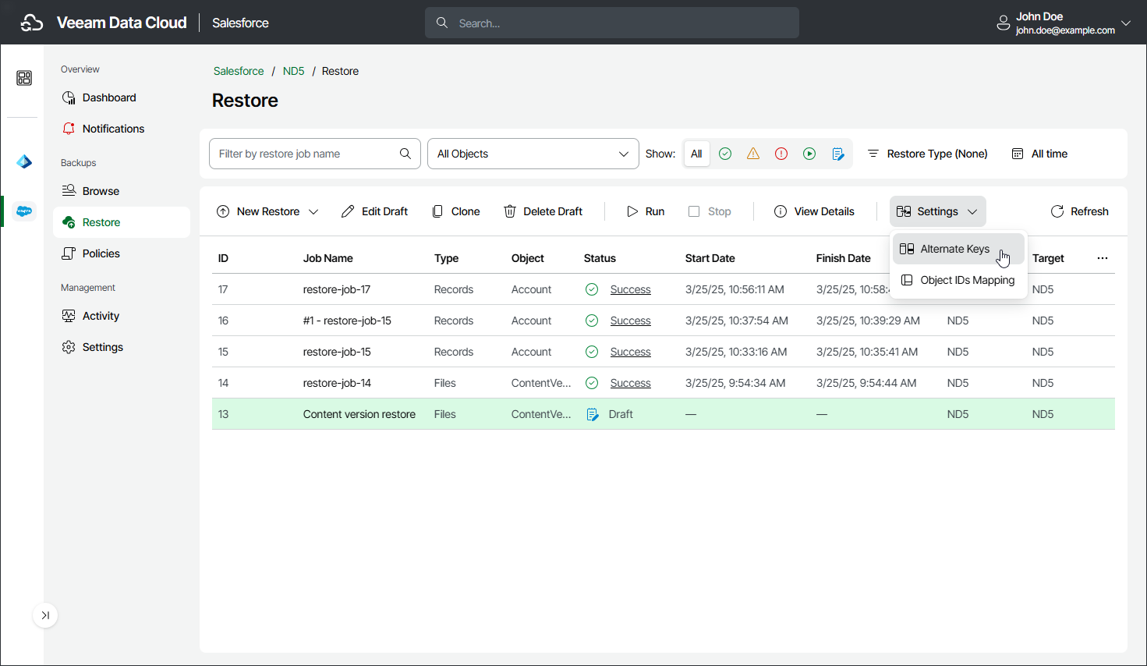This screenshot has width=1147, height=666.
Task: Click the draft icon in Content version restore row
Action: pyautogui.click(x=593, y=414)
